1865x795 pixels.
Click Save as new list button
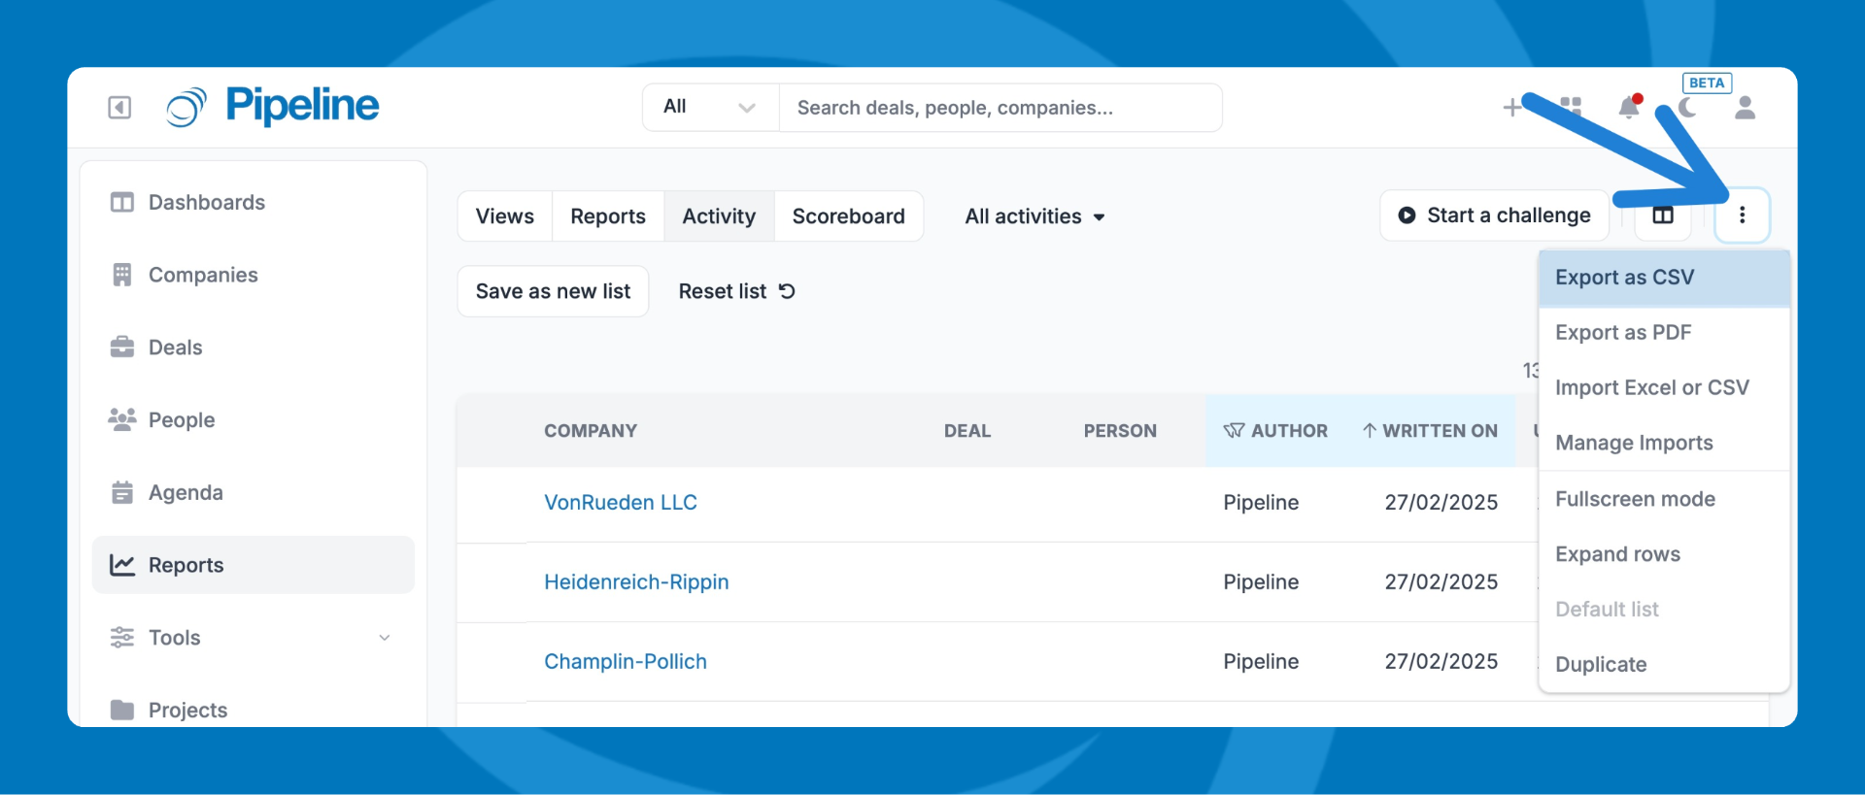(553, 291)
